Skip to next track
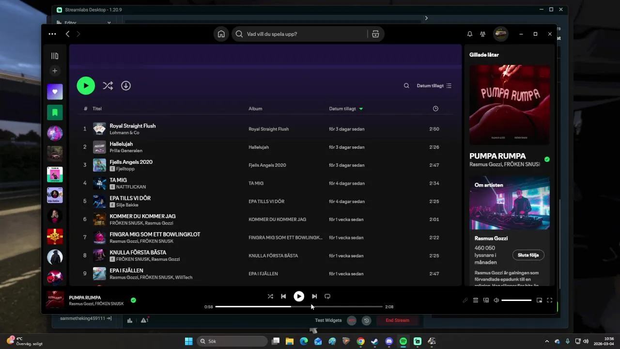 (x=314, y=296)
